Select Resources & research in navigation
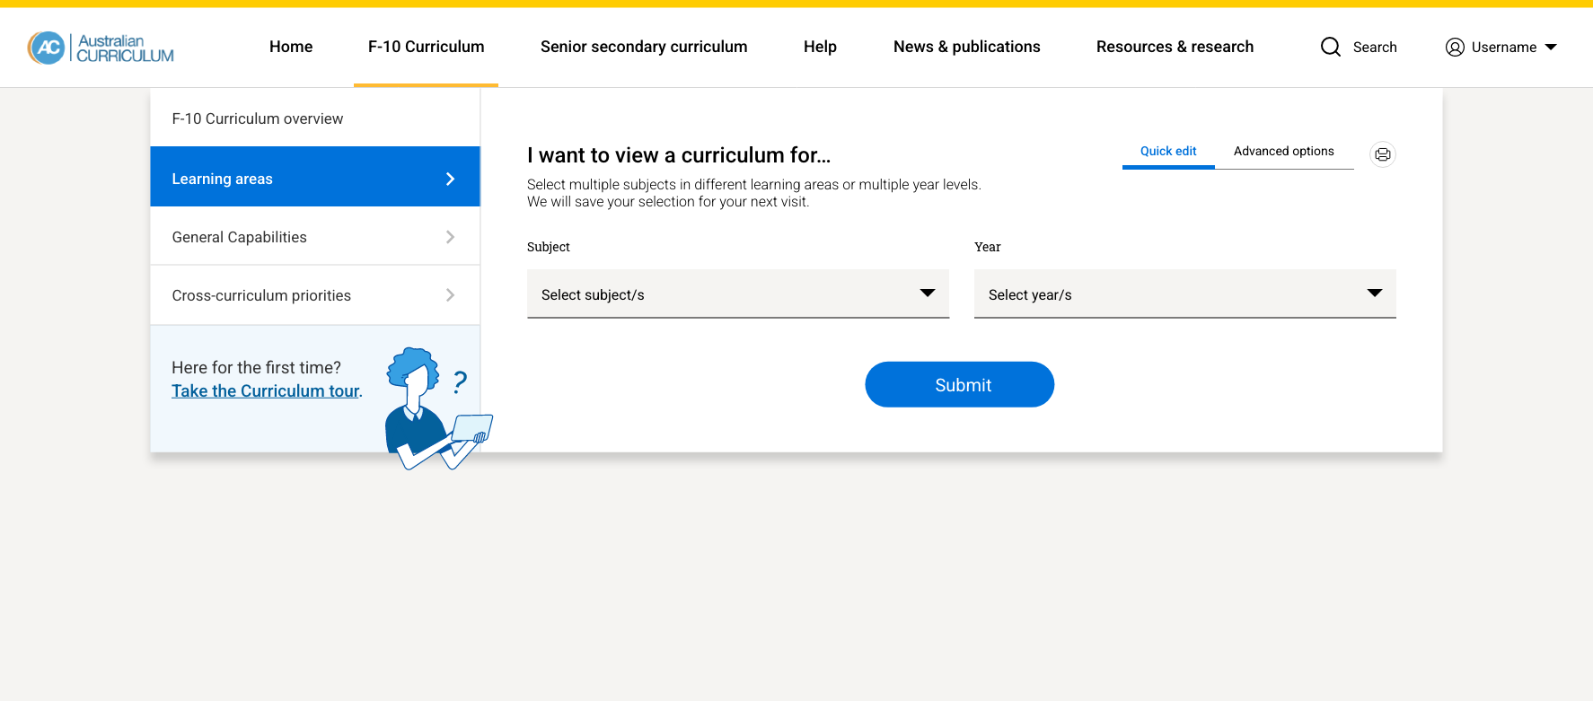This screenshot has height=701, width=1593. (1175, 47)
